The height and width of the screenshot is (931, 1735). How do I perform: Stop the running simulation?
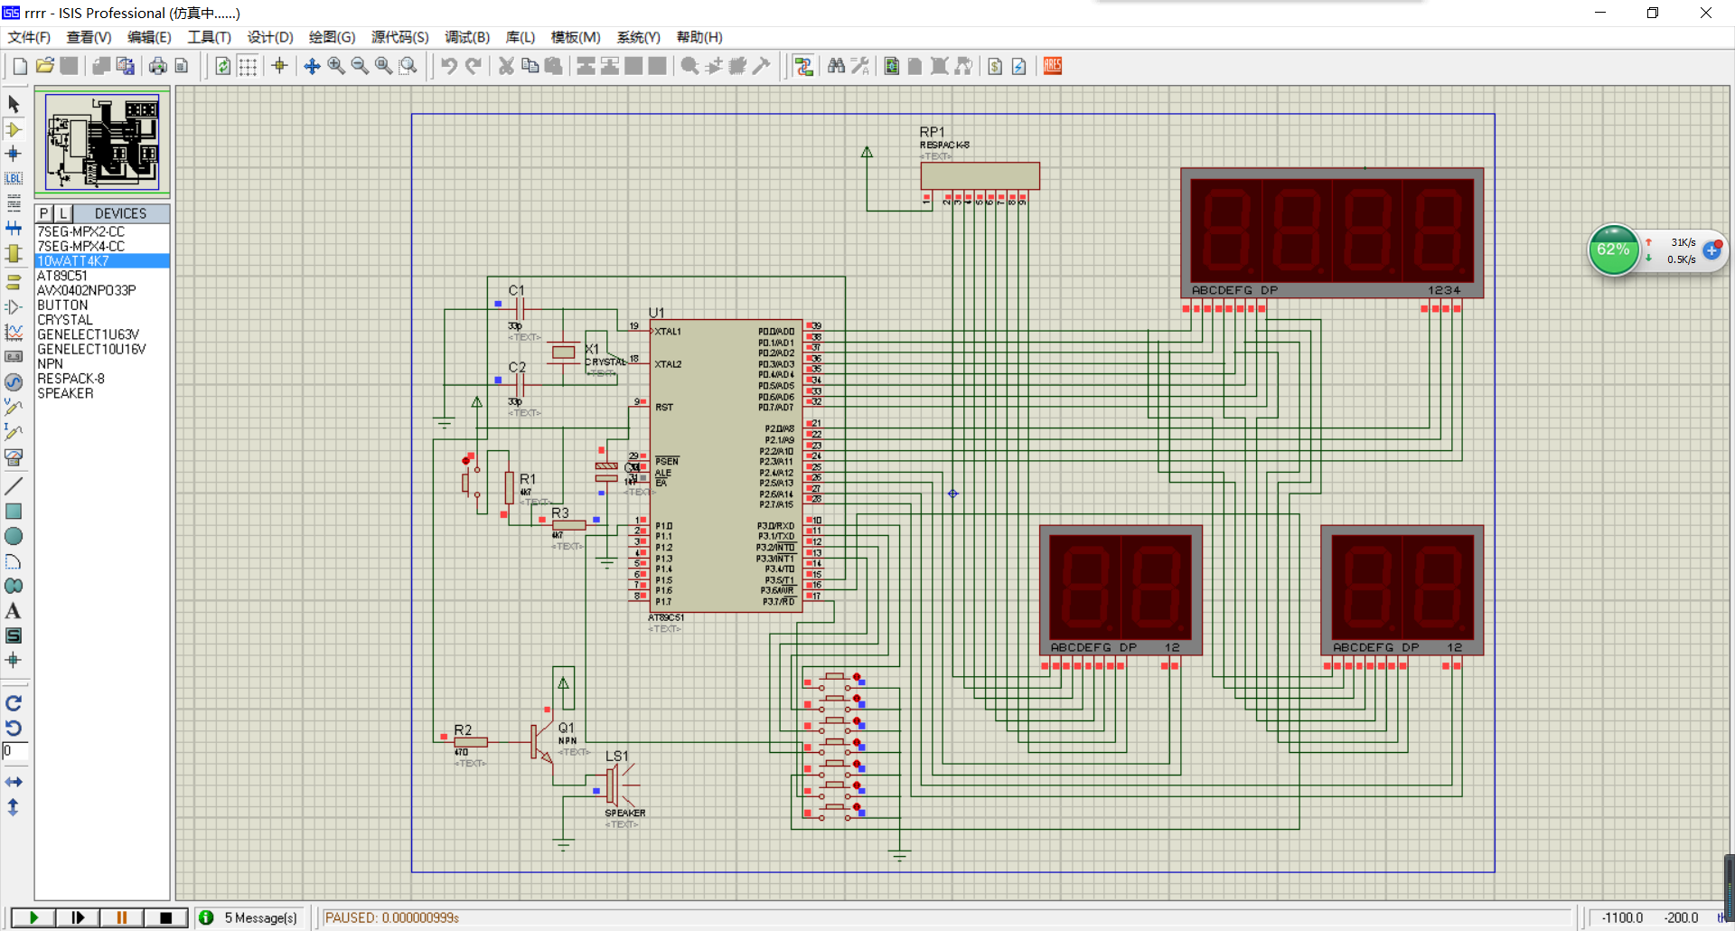165,917
